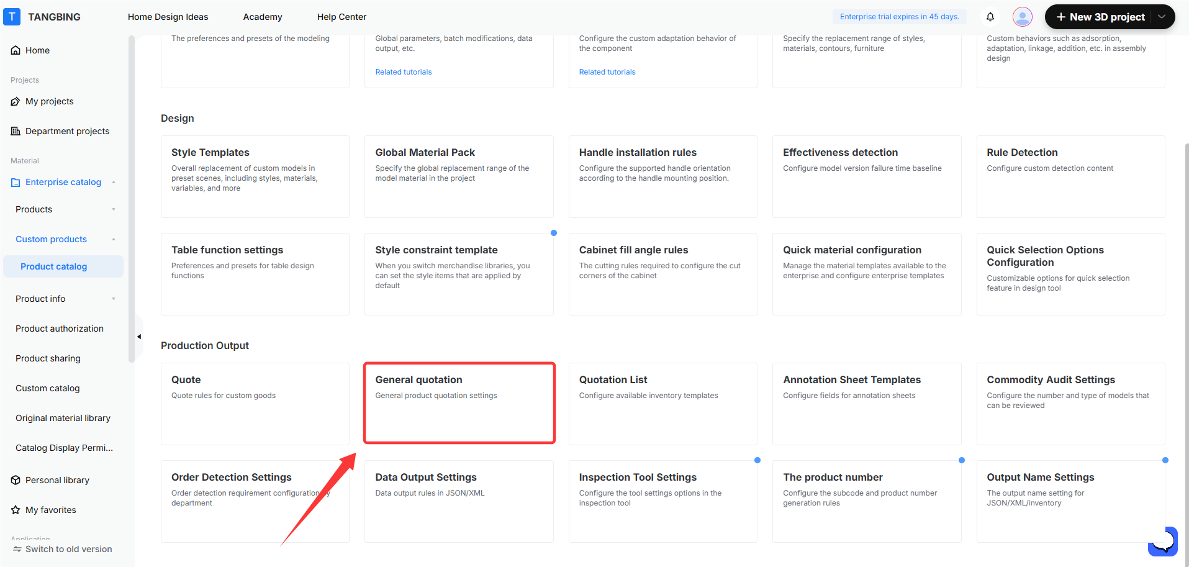Open Quick material configuration card
1189x567 pixels.
point(867,274)
